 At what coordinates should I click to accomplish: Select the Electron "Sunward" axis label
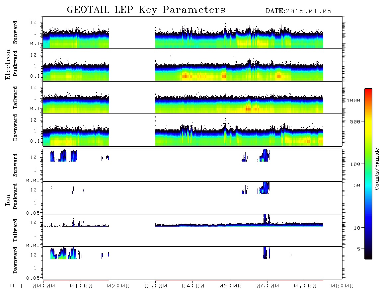click(x=15, y=33)
